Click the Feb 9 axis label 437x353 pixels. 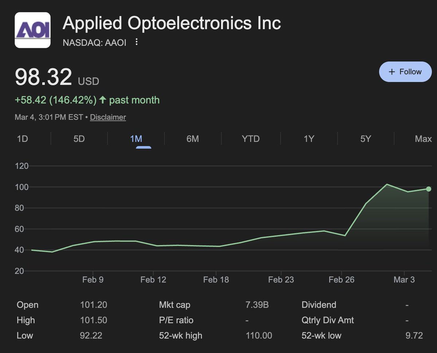tap(93, 280)
